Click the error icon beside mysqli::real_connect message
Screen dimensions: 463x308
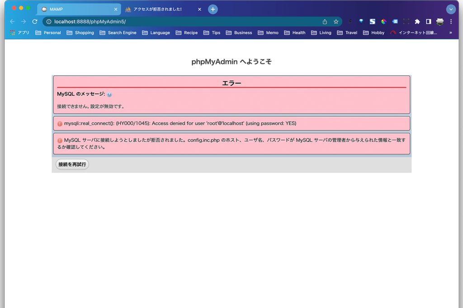pos(60,124)
